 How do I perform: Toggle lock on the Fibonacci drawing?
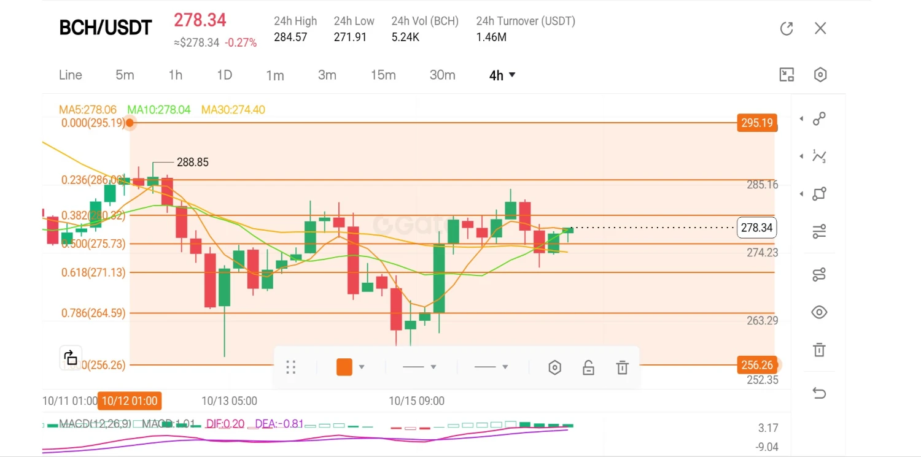click(x=588, y=367)
